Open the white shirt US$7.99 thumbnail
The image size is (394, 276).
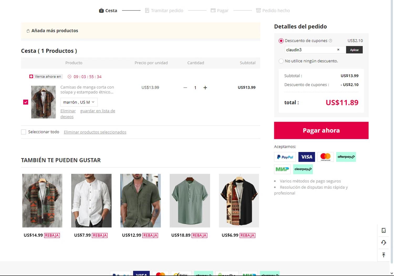coord(91,200)
